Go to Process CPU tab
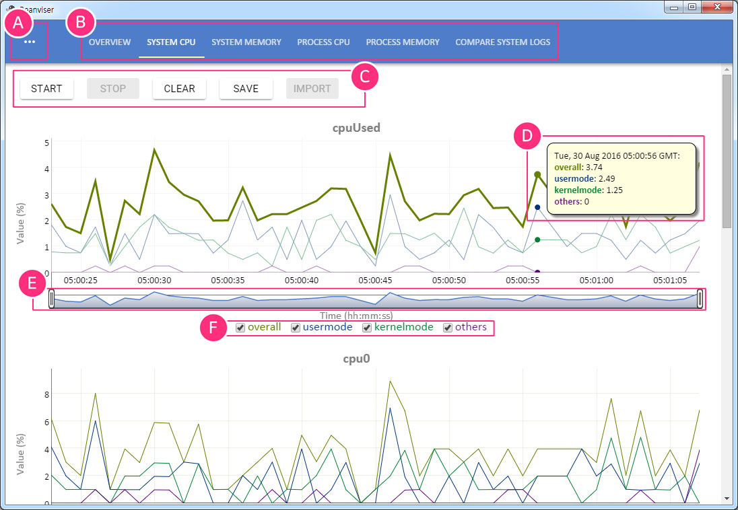Screen dimensions: 738x510 click(323, 42)
